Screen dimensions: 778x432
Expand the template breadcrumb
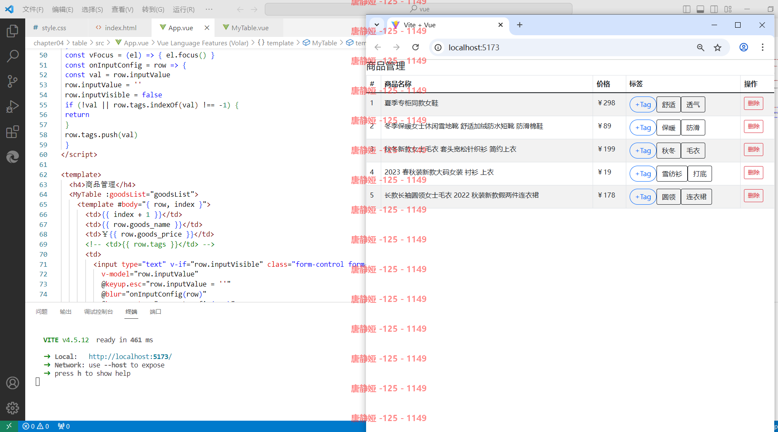276,43
